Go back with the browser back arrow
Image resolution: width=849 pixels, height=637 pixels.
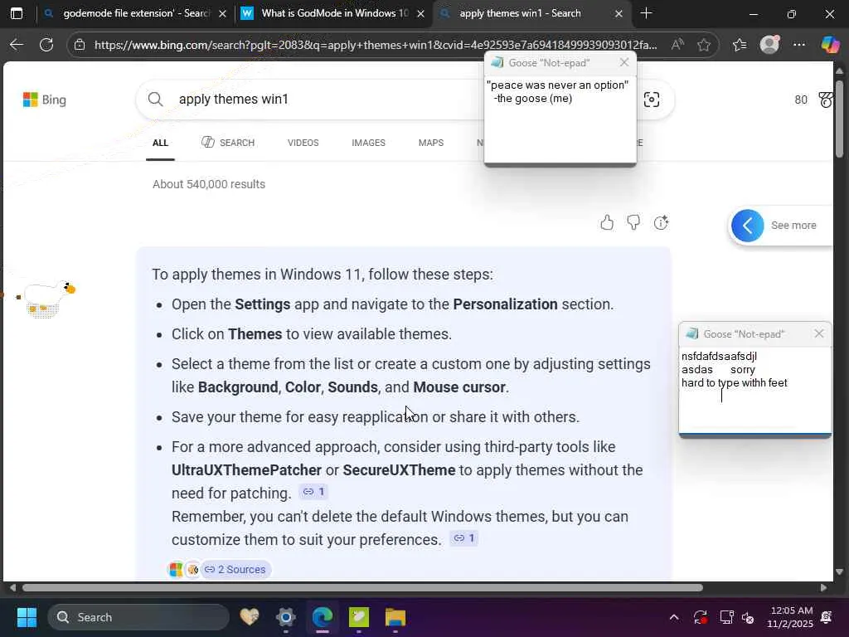click(x=17, y=45)
